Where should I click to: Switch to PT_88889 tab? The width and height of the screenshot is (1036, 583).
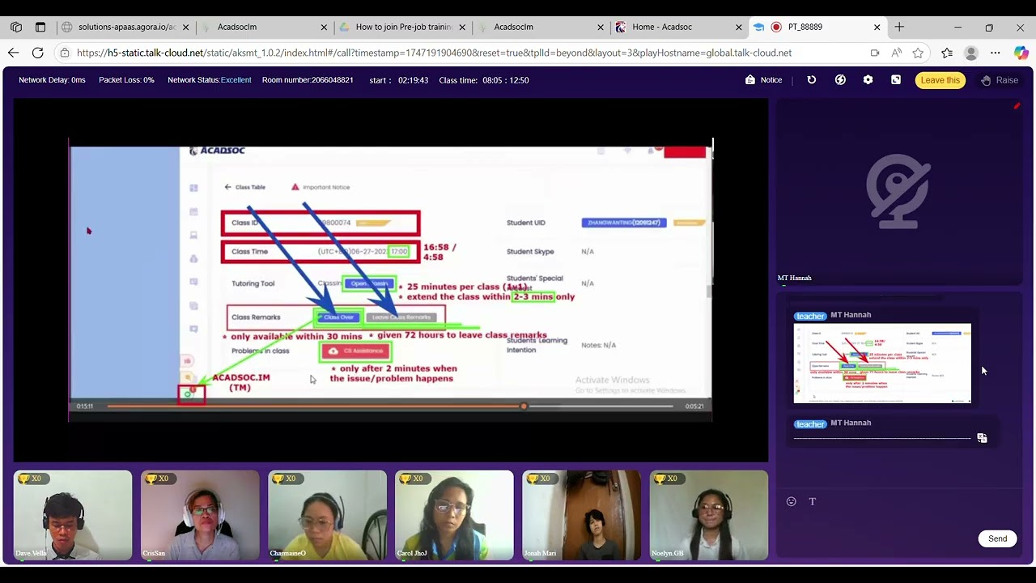(817, 27)
